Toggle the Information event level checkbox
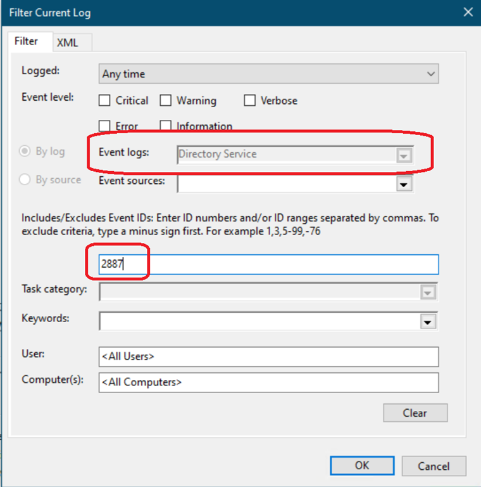 pos(166,126)
